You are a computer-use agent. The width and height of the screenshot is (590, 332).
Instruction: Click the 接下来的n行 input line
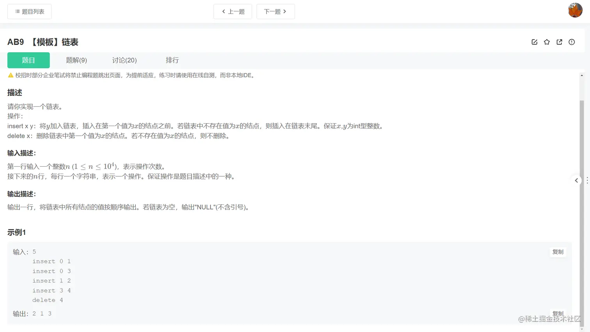coord(123,177)
